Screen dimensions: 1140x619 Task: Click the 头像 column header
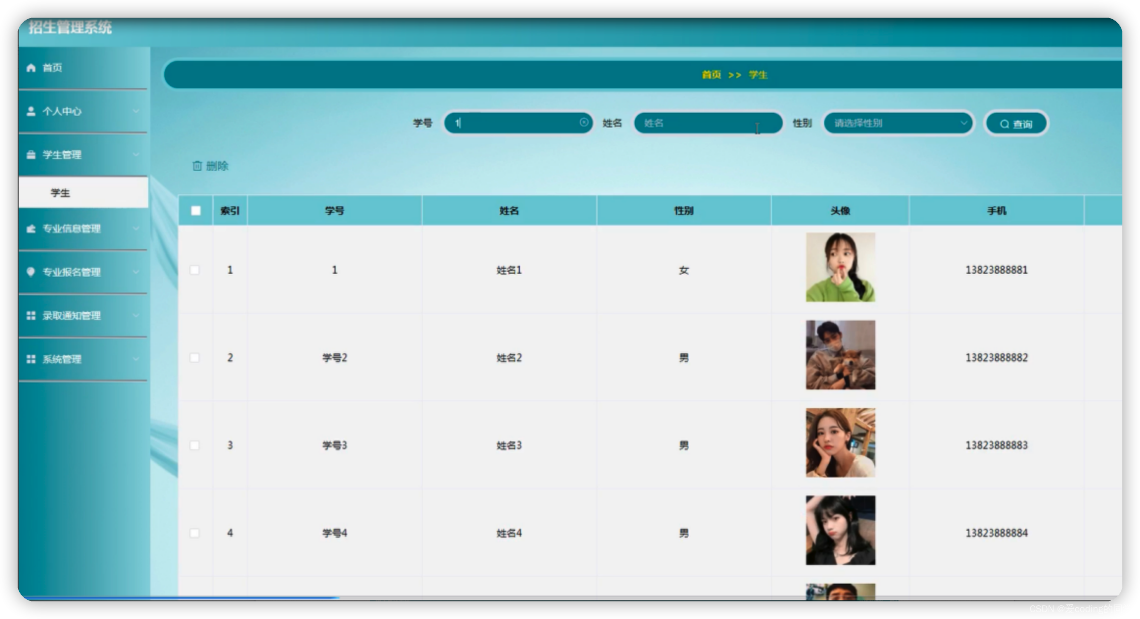tap(840, 210)
